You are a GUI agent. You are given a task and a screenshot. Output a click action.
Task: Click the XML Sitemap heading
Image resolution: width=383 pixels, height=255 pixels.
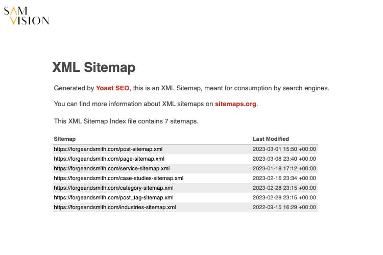[x=94, y=67]
